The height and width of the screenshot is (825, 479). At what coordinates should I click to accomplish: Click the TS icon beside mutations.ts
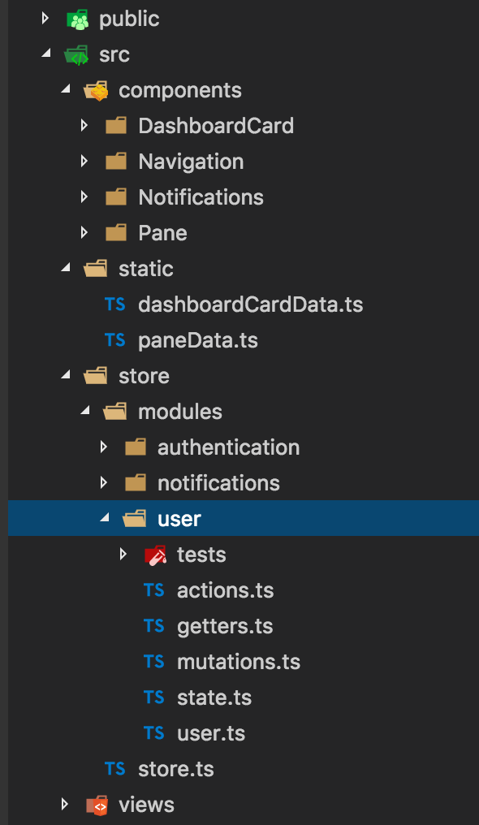pyautogui.click(x=153, y=661)
